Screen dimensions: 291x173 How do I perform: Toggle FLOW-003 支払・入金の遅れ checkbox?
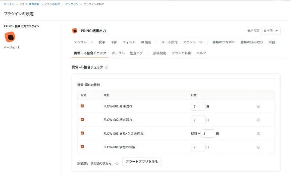pyautogui.click(x=82, y=133)
